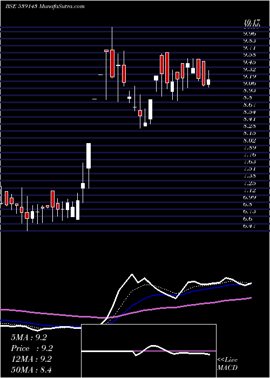The width and height of the screenshot is (270, 378).
Task: Click the 6.47 price axis label
Action: click(x=249, y=226)
